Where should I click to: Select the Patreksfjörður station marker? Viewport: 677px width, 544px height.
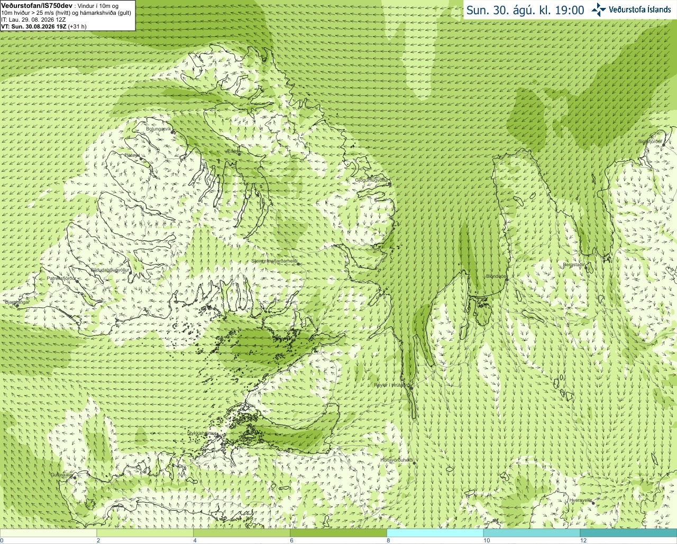[77, 281]
